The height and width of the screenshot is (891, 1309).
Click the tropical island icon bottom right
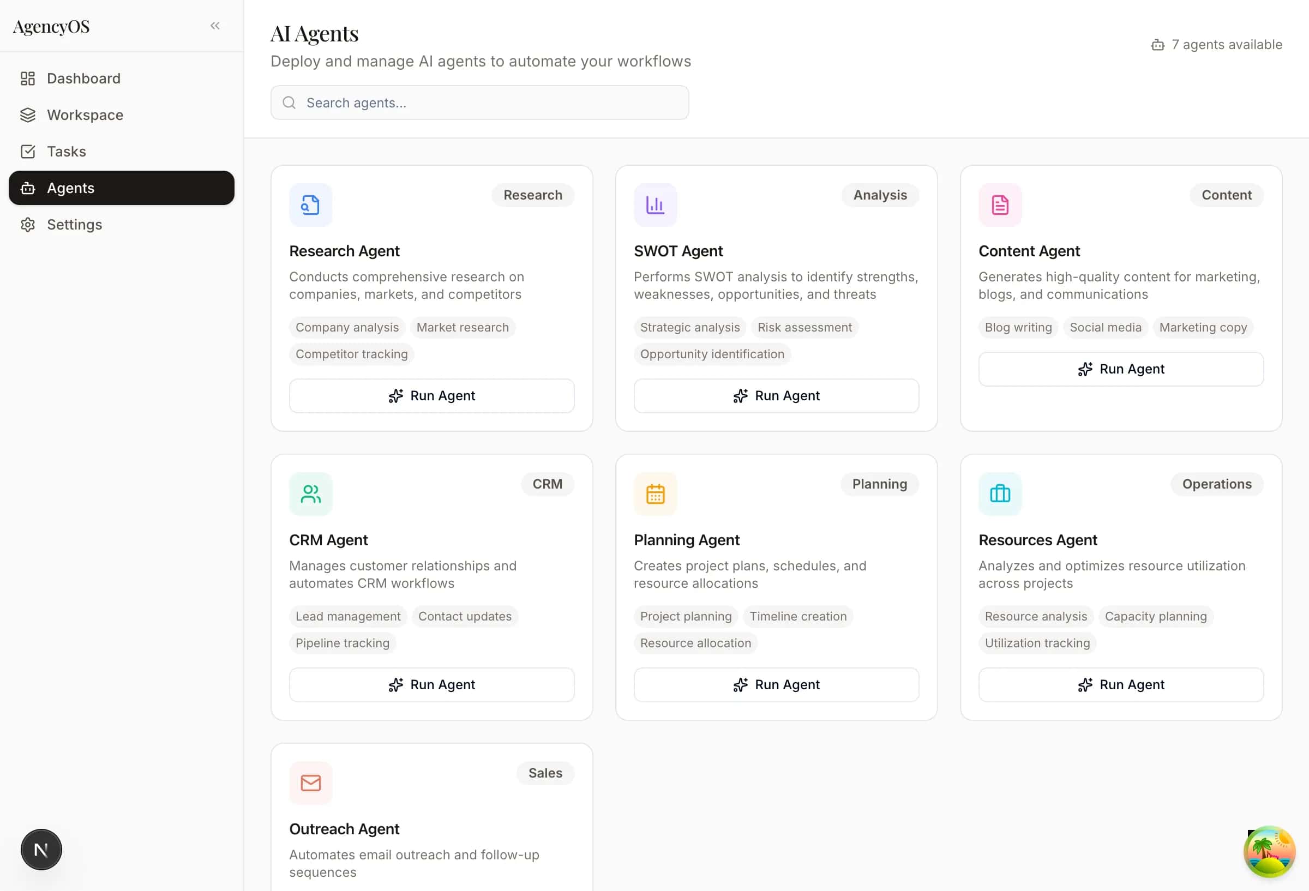[1269, 852]
